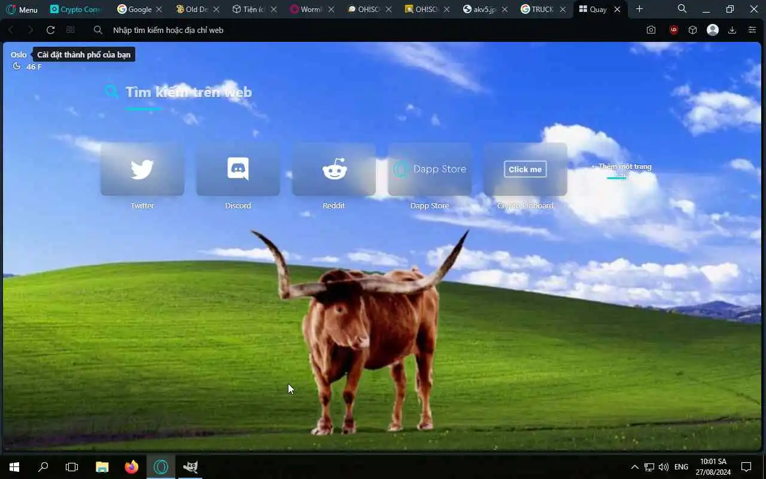Open File Explorer from the taskbar
Image resolution: width=766 pixels, height=479 pixels.
pyautogui.click(x=102, y=467)
